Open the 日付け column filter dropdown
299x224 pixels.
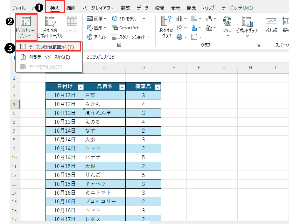(x=80, y=87)
